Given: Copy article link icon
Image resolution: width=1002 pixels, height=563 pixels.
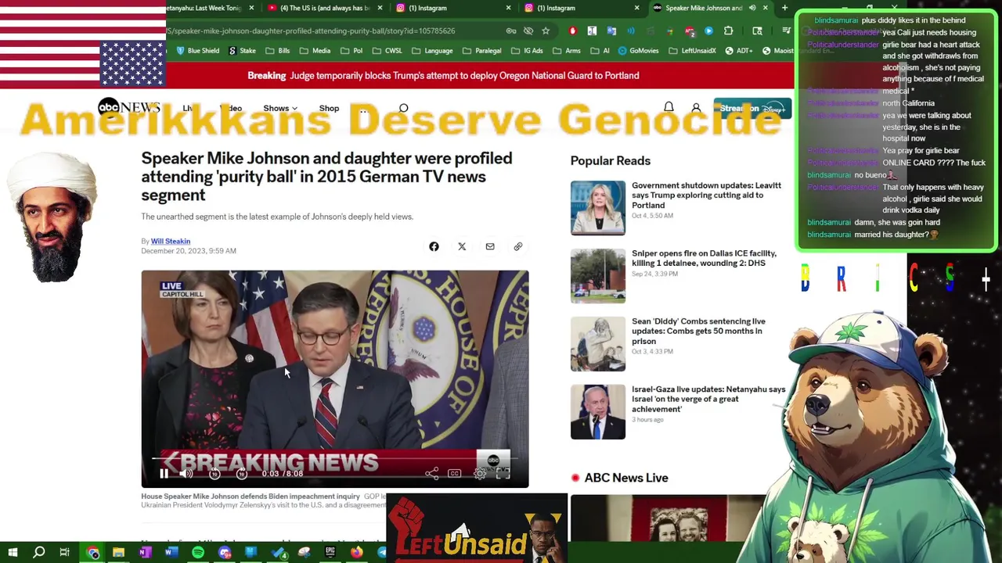Looking at the screenshot, I should click(x=518, y=246).
